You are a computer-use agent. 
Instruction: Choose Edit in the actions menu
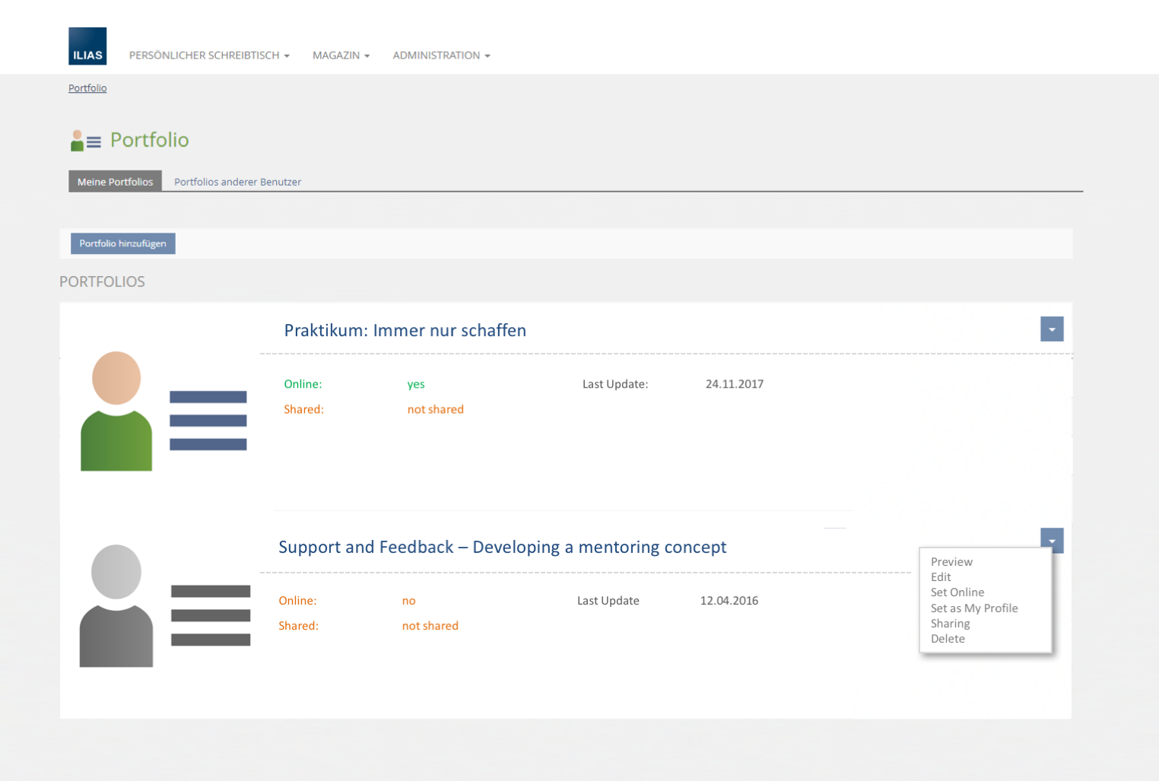[941, 577]
